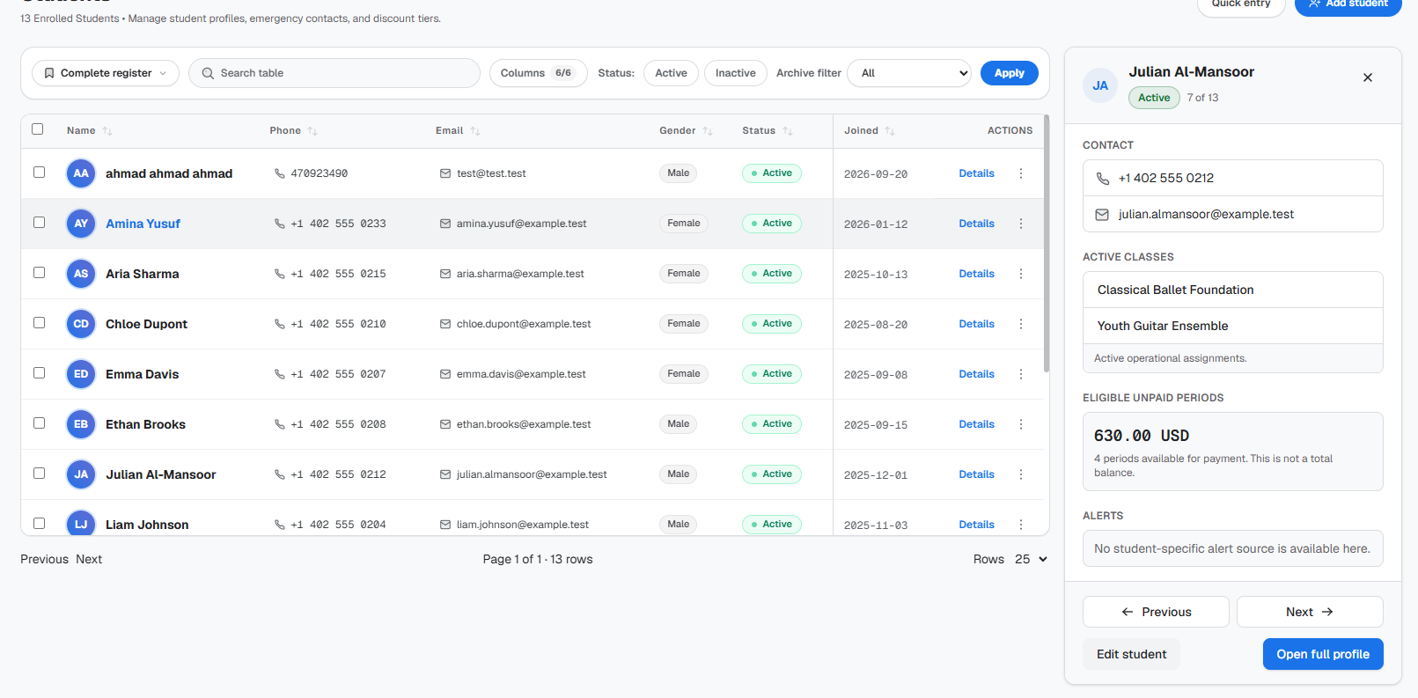Go to previous student in detail panel

[x=1156, y=612]
